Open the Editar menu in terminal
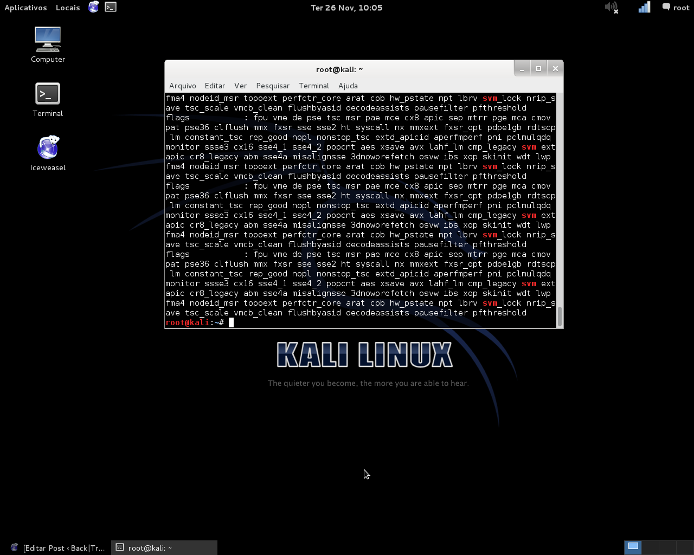This screenshot has height=555, width=694. point(215,86)
